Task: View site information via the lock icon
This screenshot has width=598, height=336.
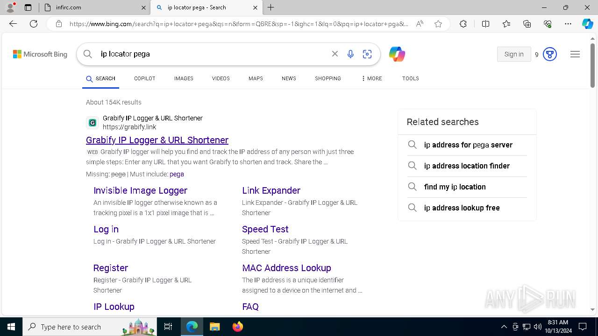Action: pos(58,24)
